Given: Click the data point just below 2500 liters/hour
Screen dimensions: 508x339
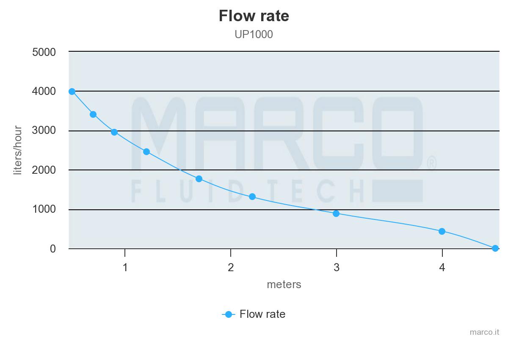Looking at the screenshot, I should (x=146, y=152).
